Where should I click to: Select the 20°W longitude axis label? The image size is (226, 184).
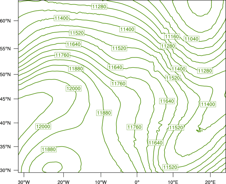64,182
